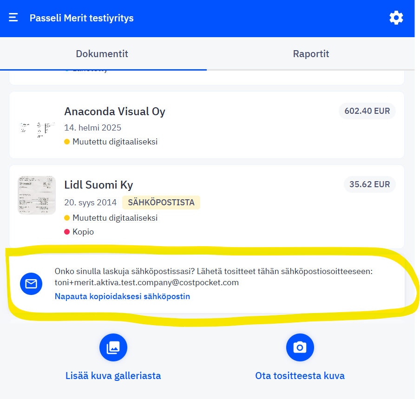Click the red Kopio status label

click(x=83, y=231)
